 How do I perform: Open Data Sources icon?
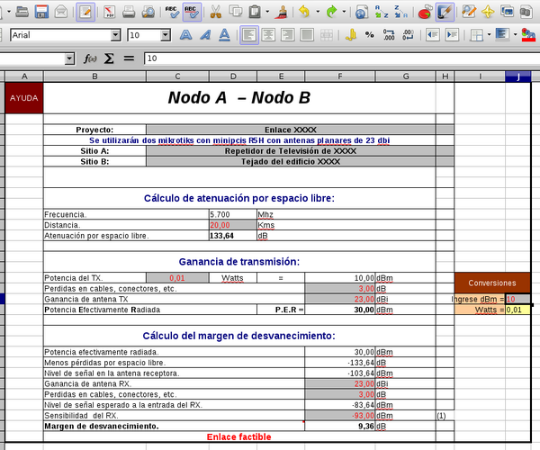click(x=526, y=12)
